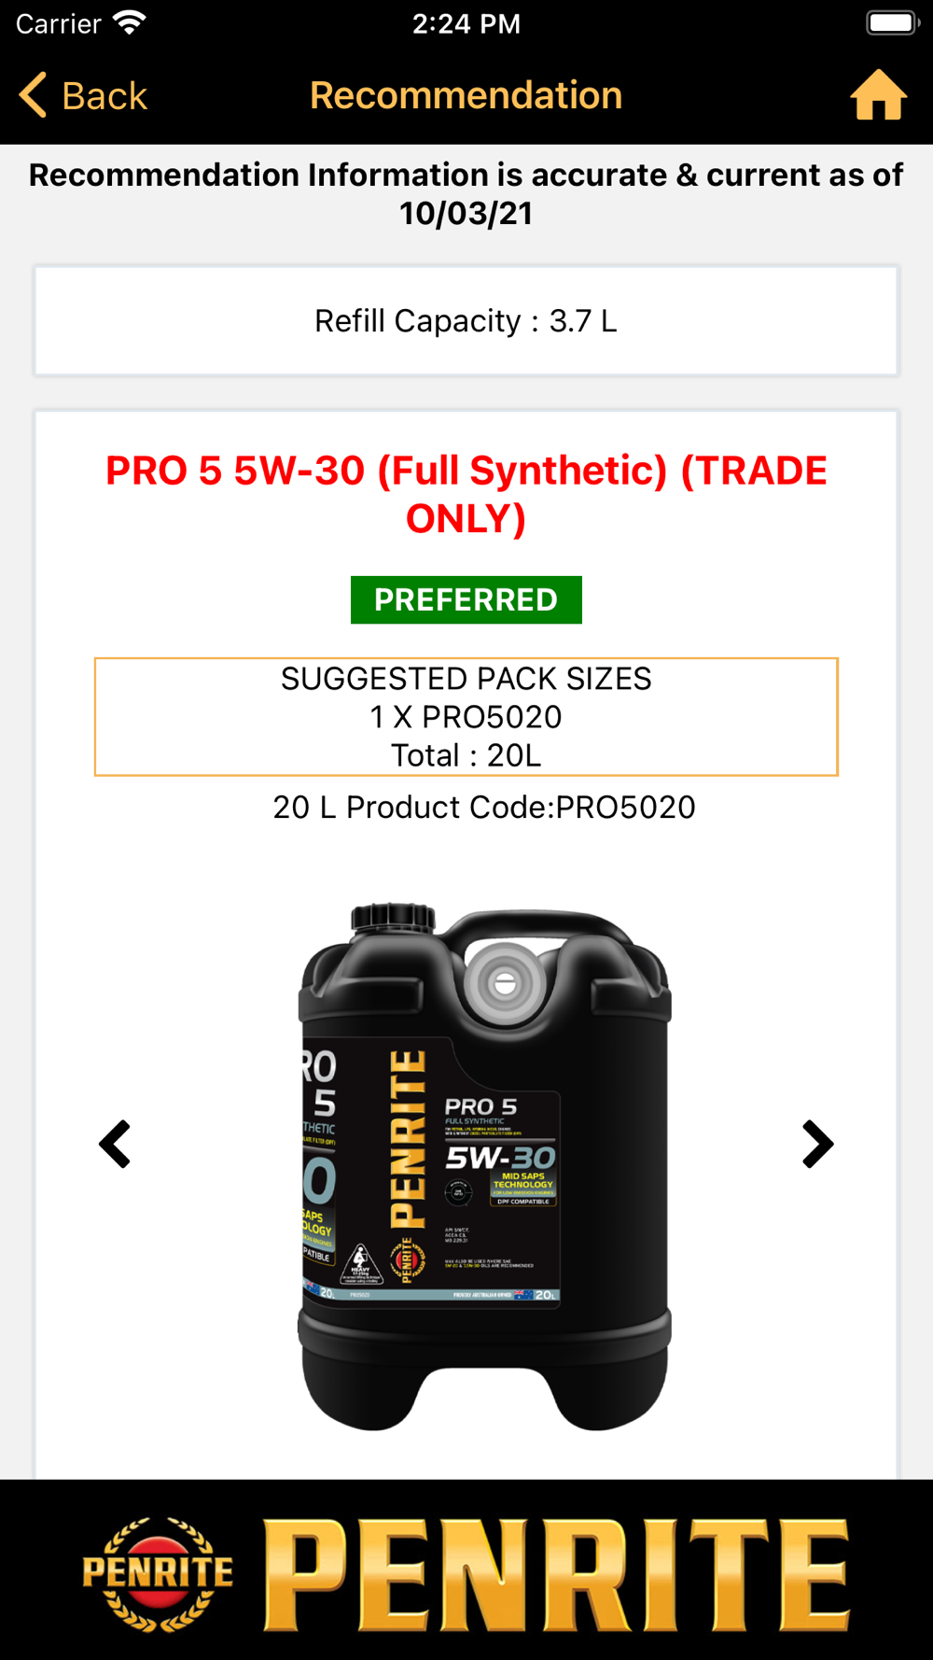Tap the accuracy date notice text

click(x=466, y=194)
